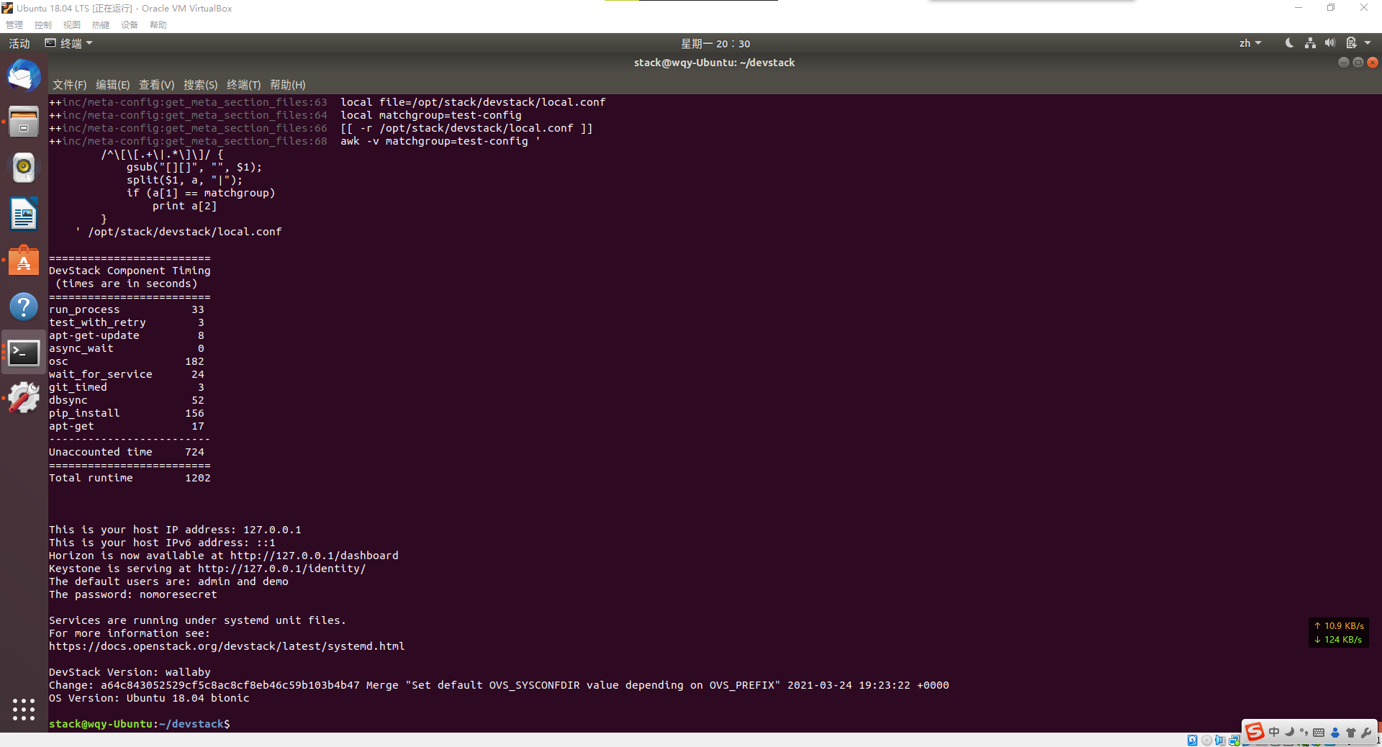Open LibreOffice Writer from the dock
1382x747 pixels.
point(24,214)
